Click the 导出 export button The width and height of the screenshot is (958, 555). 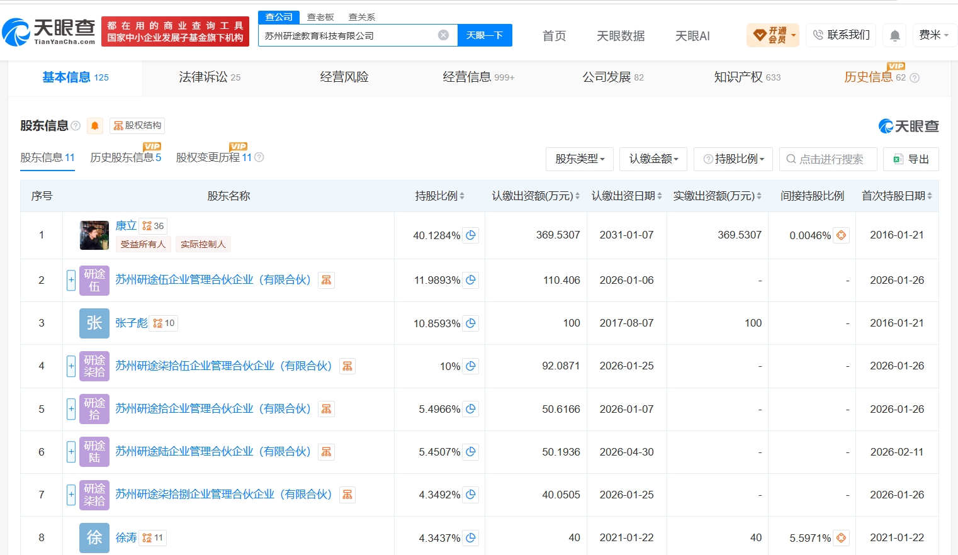click(x=911, y=159)
